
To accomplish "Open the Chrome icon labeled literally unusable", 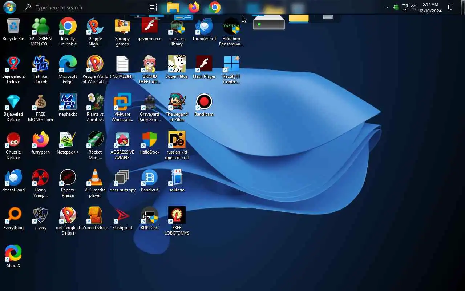I will [x=68, y=32].
